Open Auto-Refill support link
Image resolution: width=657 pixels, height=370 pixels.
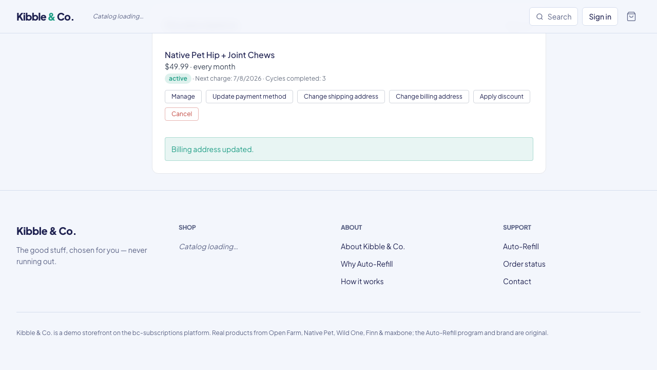521,247
